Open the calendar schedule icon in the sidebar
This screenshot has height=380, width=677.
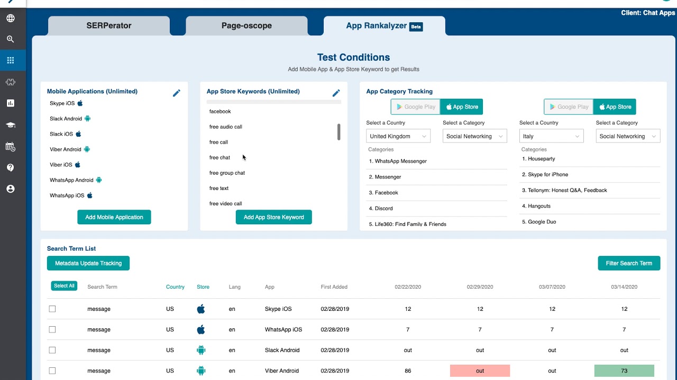pos(11,146)
